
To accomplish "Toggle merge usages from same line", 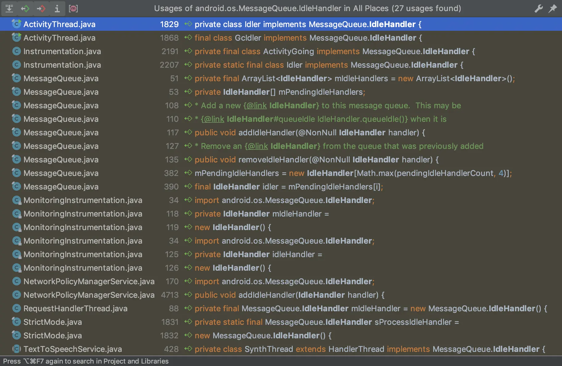I will [9, 8].
